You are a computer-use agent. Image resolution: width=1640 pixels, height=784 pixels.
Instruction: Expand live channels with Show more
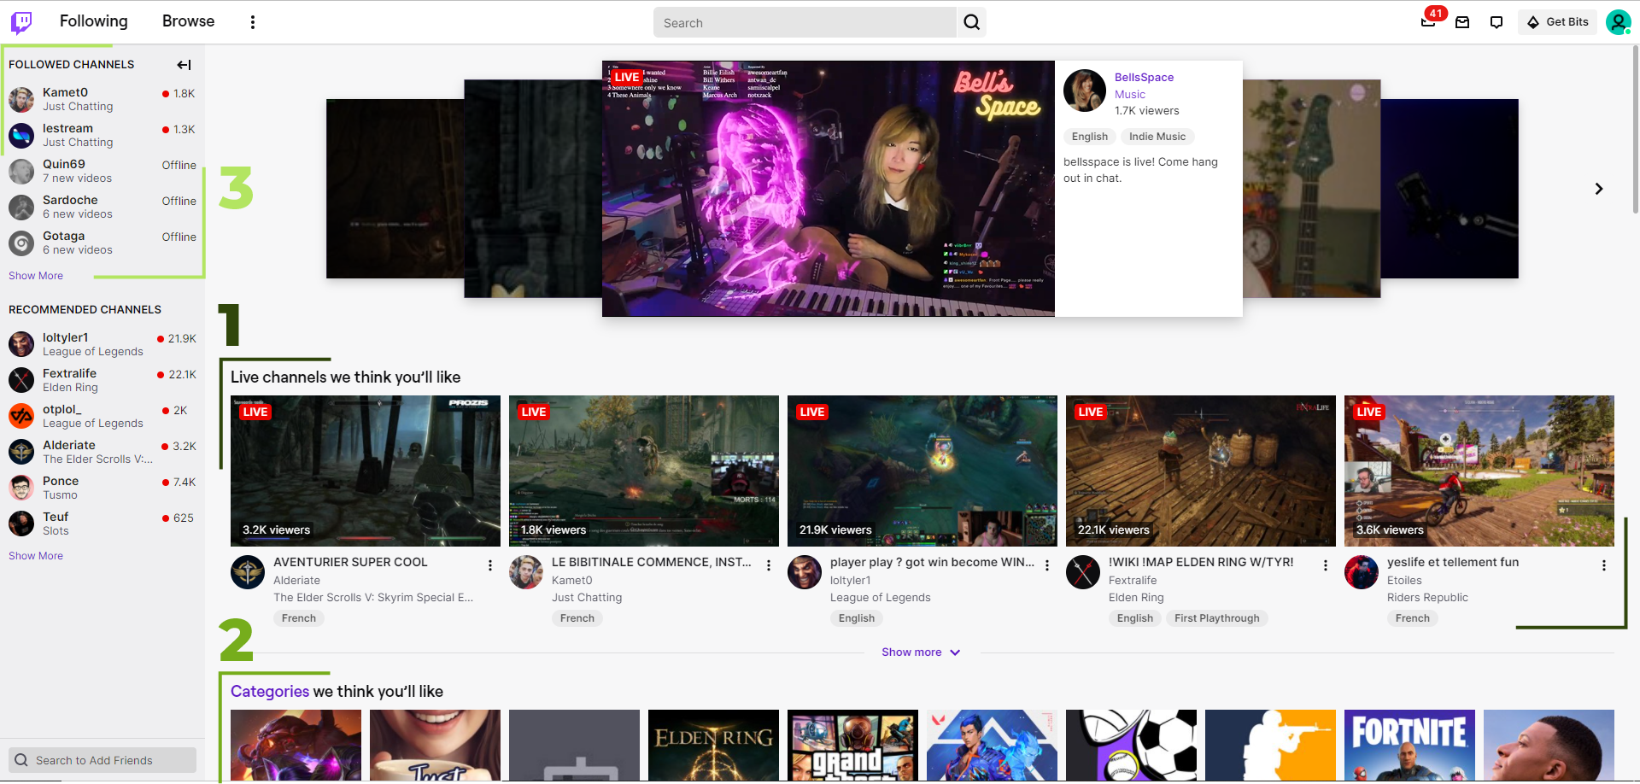921,652
